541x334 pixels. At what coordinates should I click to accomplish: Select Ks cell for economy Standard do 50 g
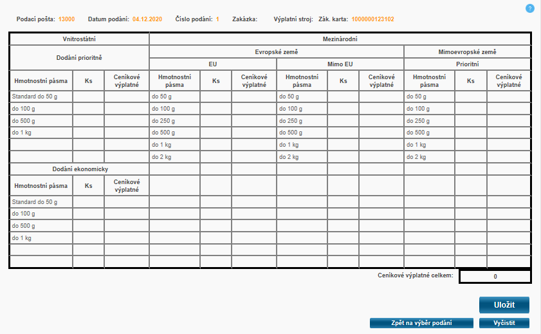click(x=89, y=202)
